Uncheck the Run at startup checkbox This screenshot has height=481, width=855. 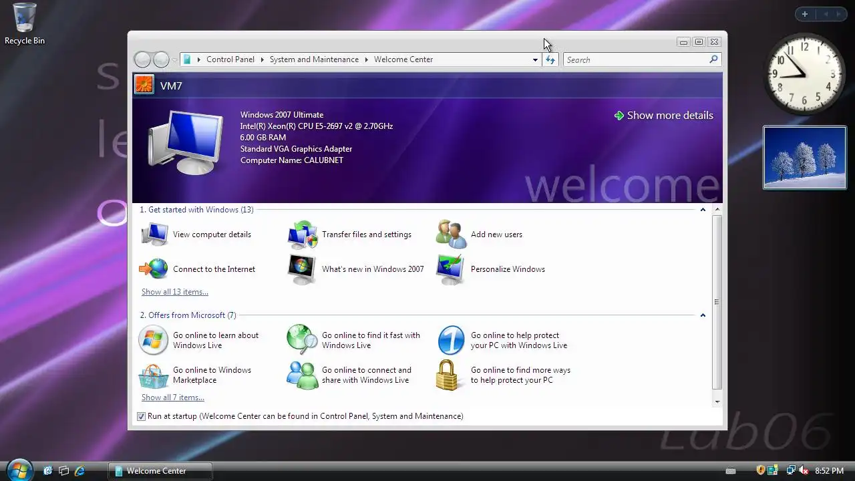[x=141, y=416]
